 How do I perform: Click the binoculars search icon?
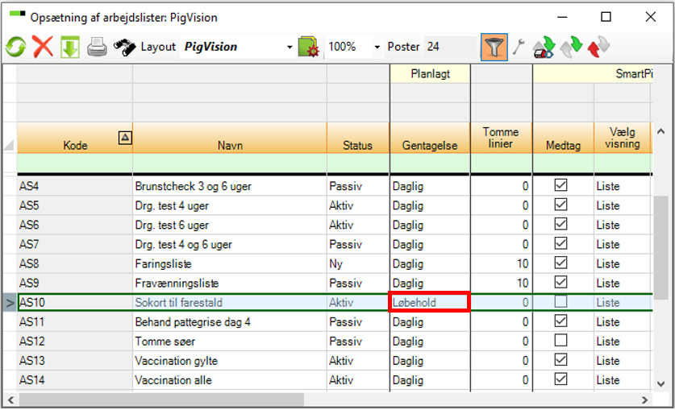tap(124, 47)
